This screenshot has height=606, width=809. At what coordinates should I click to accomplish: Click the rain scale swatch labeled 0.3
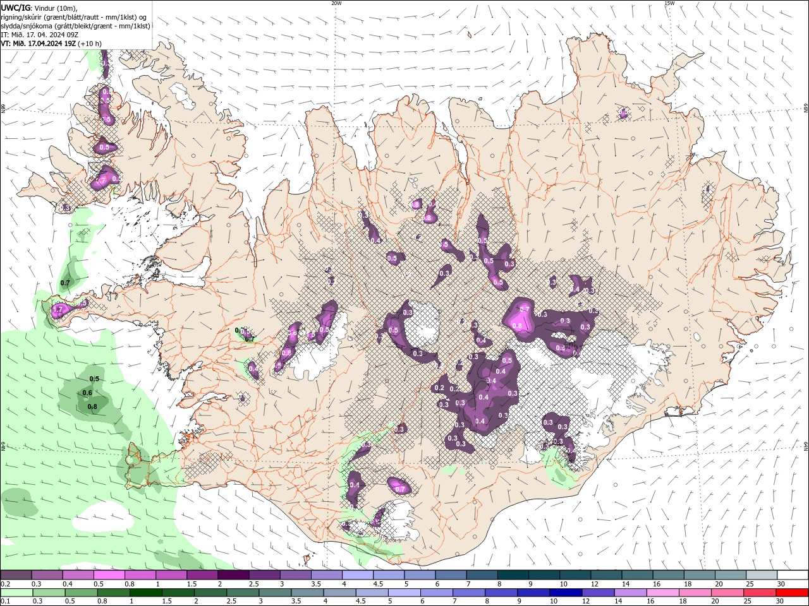coord(49,593)
